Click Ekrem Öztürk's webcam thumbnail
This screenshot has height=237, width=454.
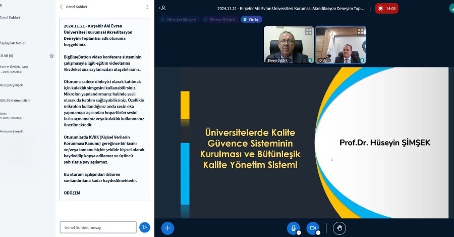pos(289,44)
